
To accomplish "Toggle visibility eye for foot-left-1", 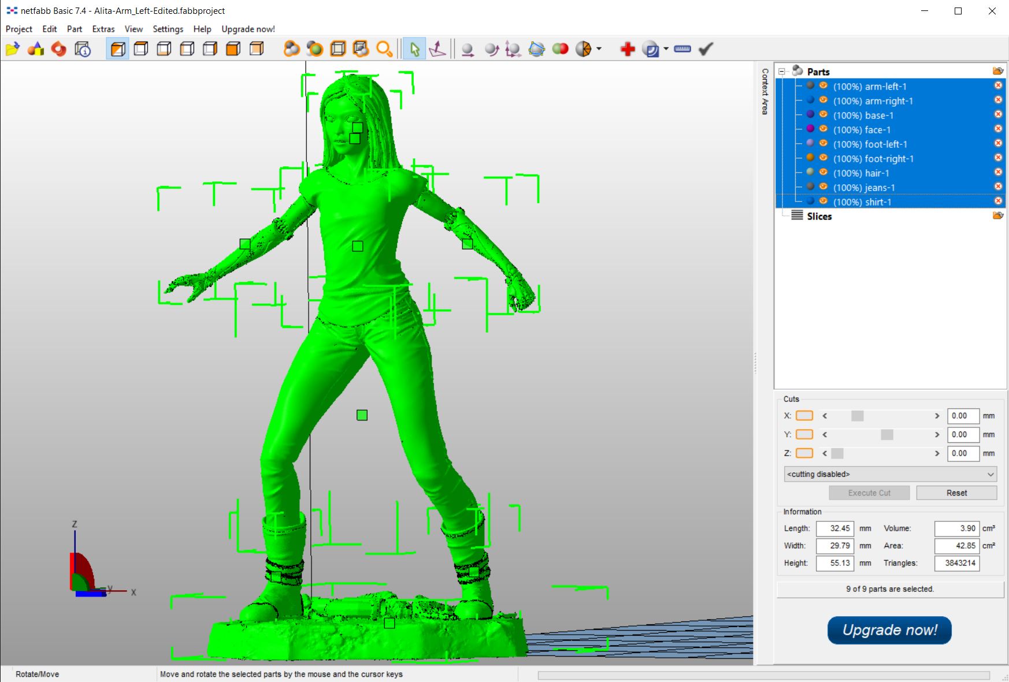I will (823, 143).
